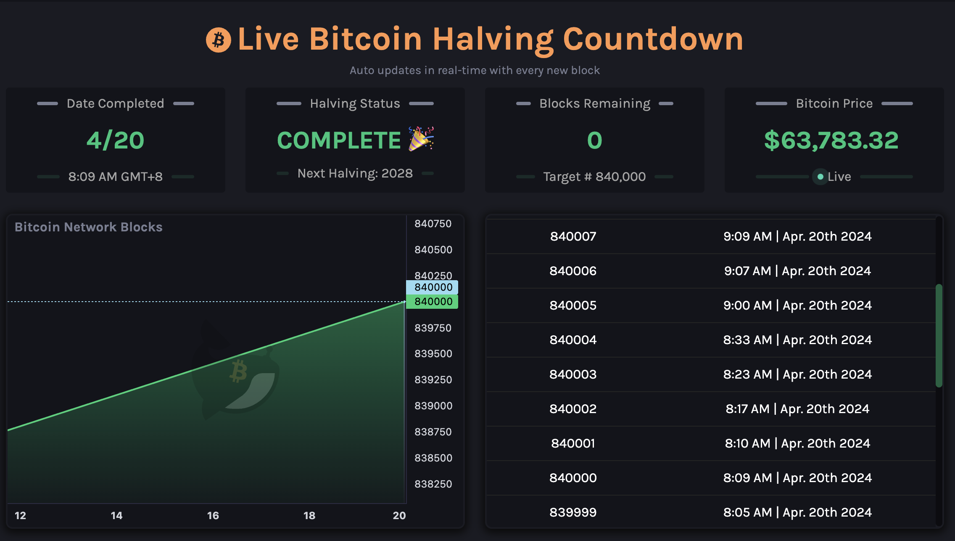Click the Bitcoin logo in the page title
This screenshot has width=955, height=541.
click(218, 39)
